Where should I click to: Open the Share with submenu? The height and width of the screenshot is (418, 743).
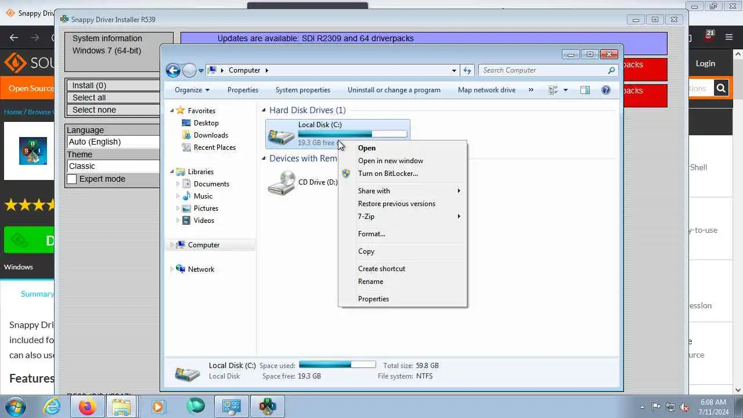coord(403,191)
